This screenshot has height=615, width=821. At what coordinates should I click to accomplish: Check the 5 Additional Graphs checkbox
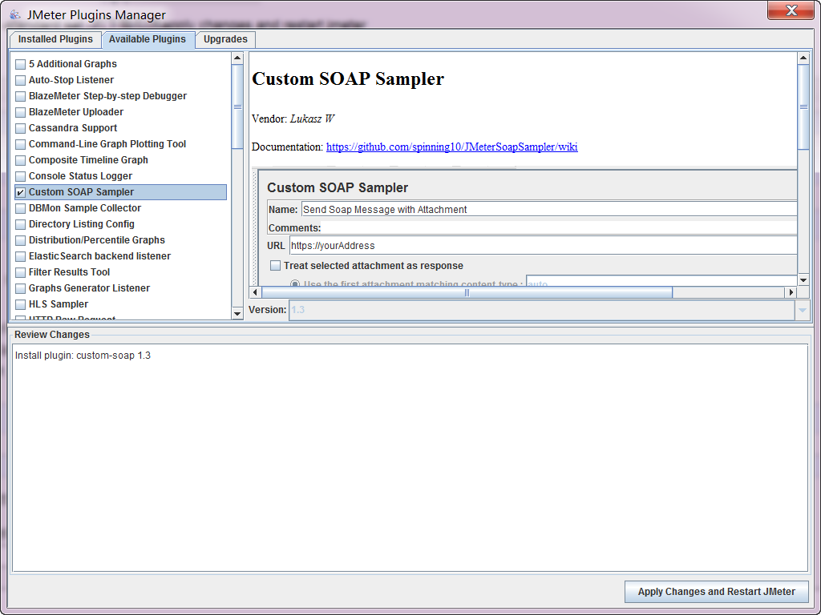pos(20,64)
